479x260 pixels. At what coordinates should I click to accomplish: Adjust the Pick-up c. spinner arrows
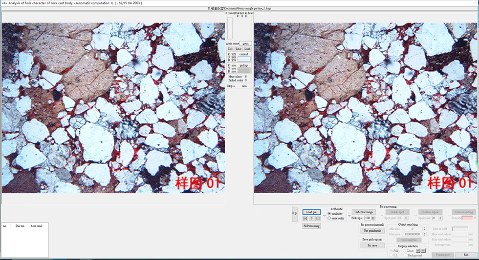pos(374,218)
